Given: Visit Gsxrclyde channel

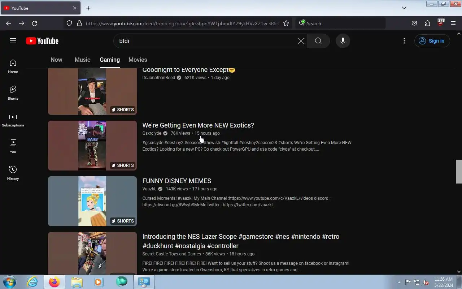Looking at the screenshot, I should point(152,133).
